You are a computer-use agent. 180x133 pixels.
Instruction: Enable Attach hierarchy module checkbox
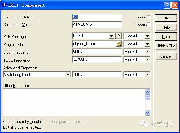[x=42, y=122]
